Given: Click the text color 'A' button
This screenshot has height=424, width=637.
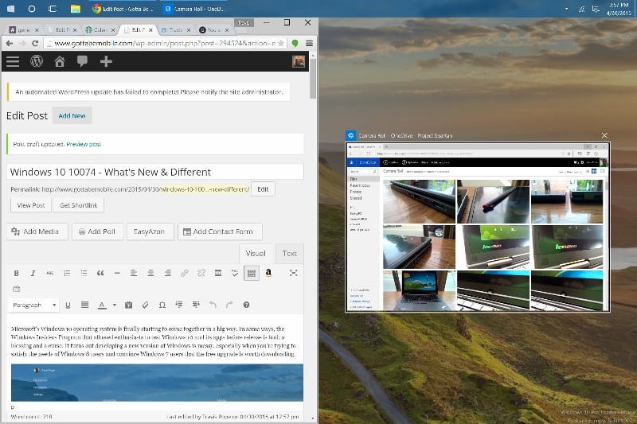Looking at the screenshot, I should pos(102,305).
